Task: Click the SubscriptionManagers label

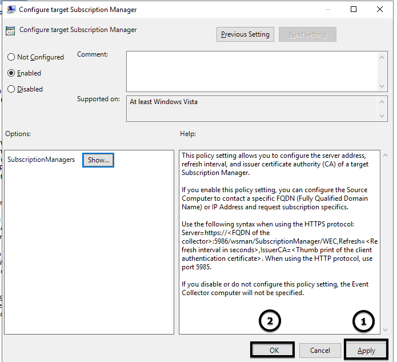Action: pyautogui.click(x=41, y=160)
